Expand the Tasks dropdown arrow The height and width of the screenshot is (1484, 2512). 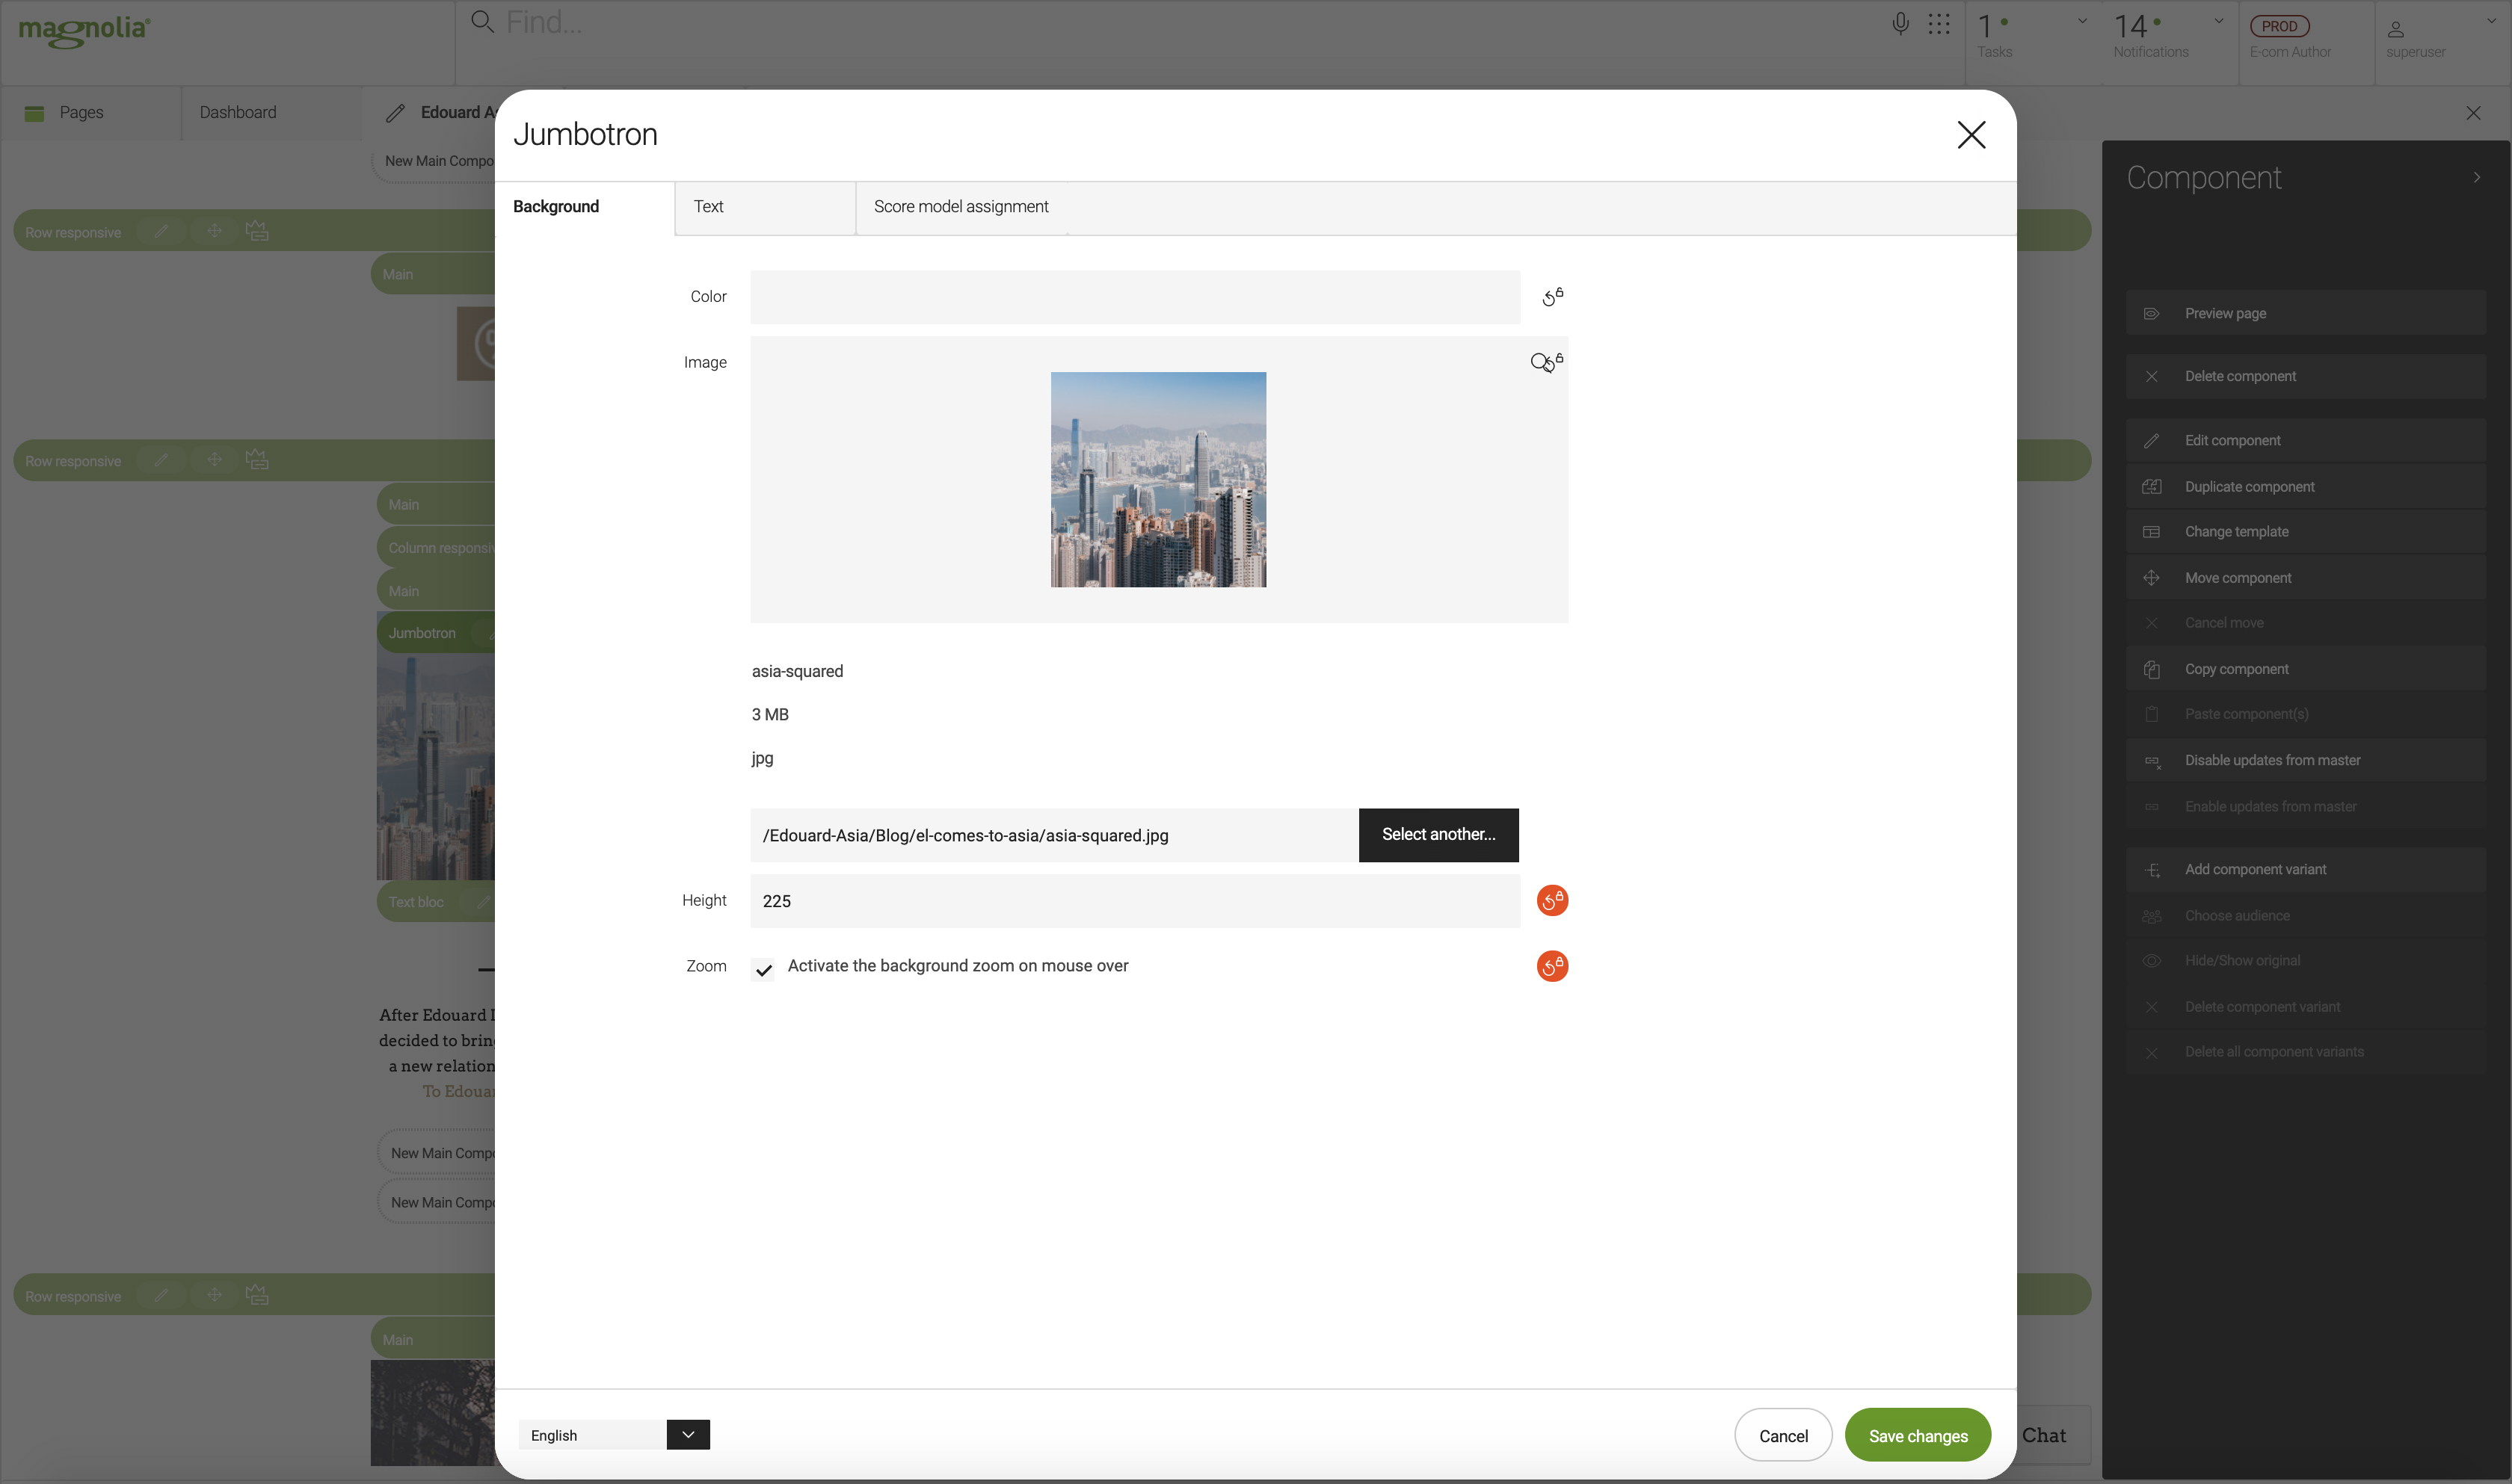[2082, 21]
